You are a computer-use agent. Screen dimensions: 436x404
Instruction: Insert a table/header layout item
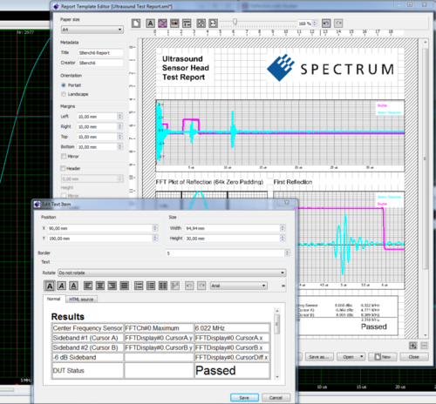[x=187, y=24]
